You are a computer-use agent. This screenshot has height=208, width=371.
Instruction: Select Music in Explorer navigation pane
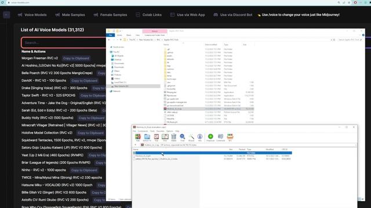(x=115, y=71)
